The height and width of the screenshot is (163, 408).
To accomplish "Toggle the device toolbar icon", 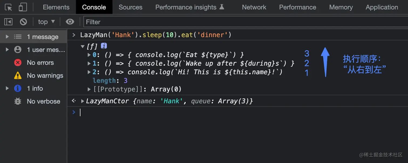I will tap(23, 7).
